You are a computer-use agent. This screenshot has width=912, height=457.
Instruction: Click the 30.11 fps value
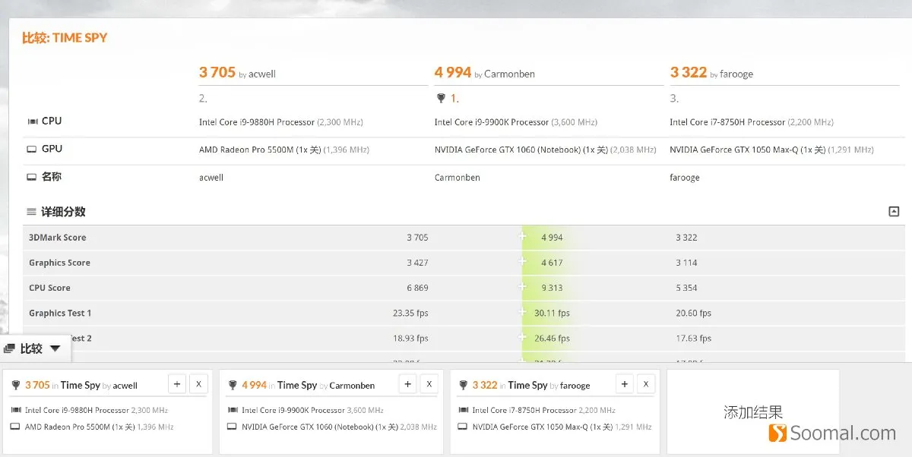552,313
